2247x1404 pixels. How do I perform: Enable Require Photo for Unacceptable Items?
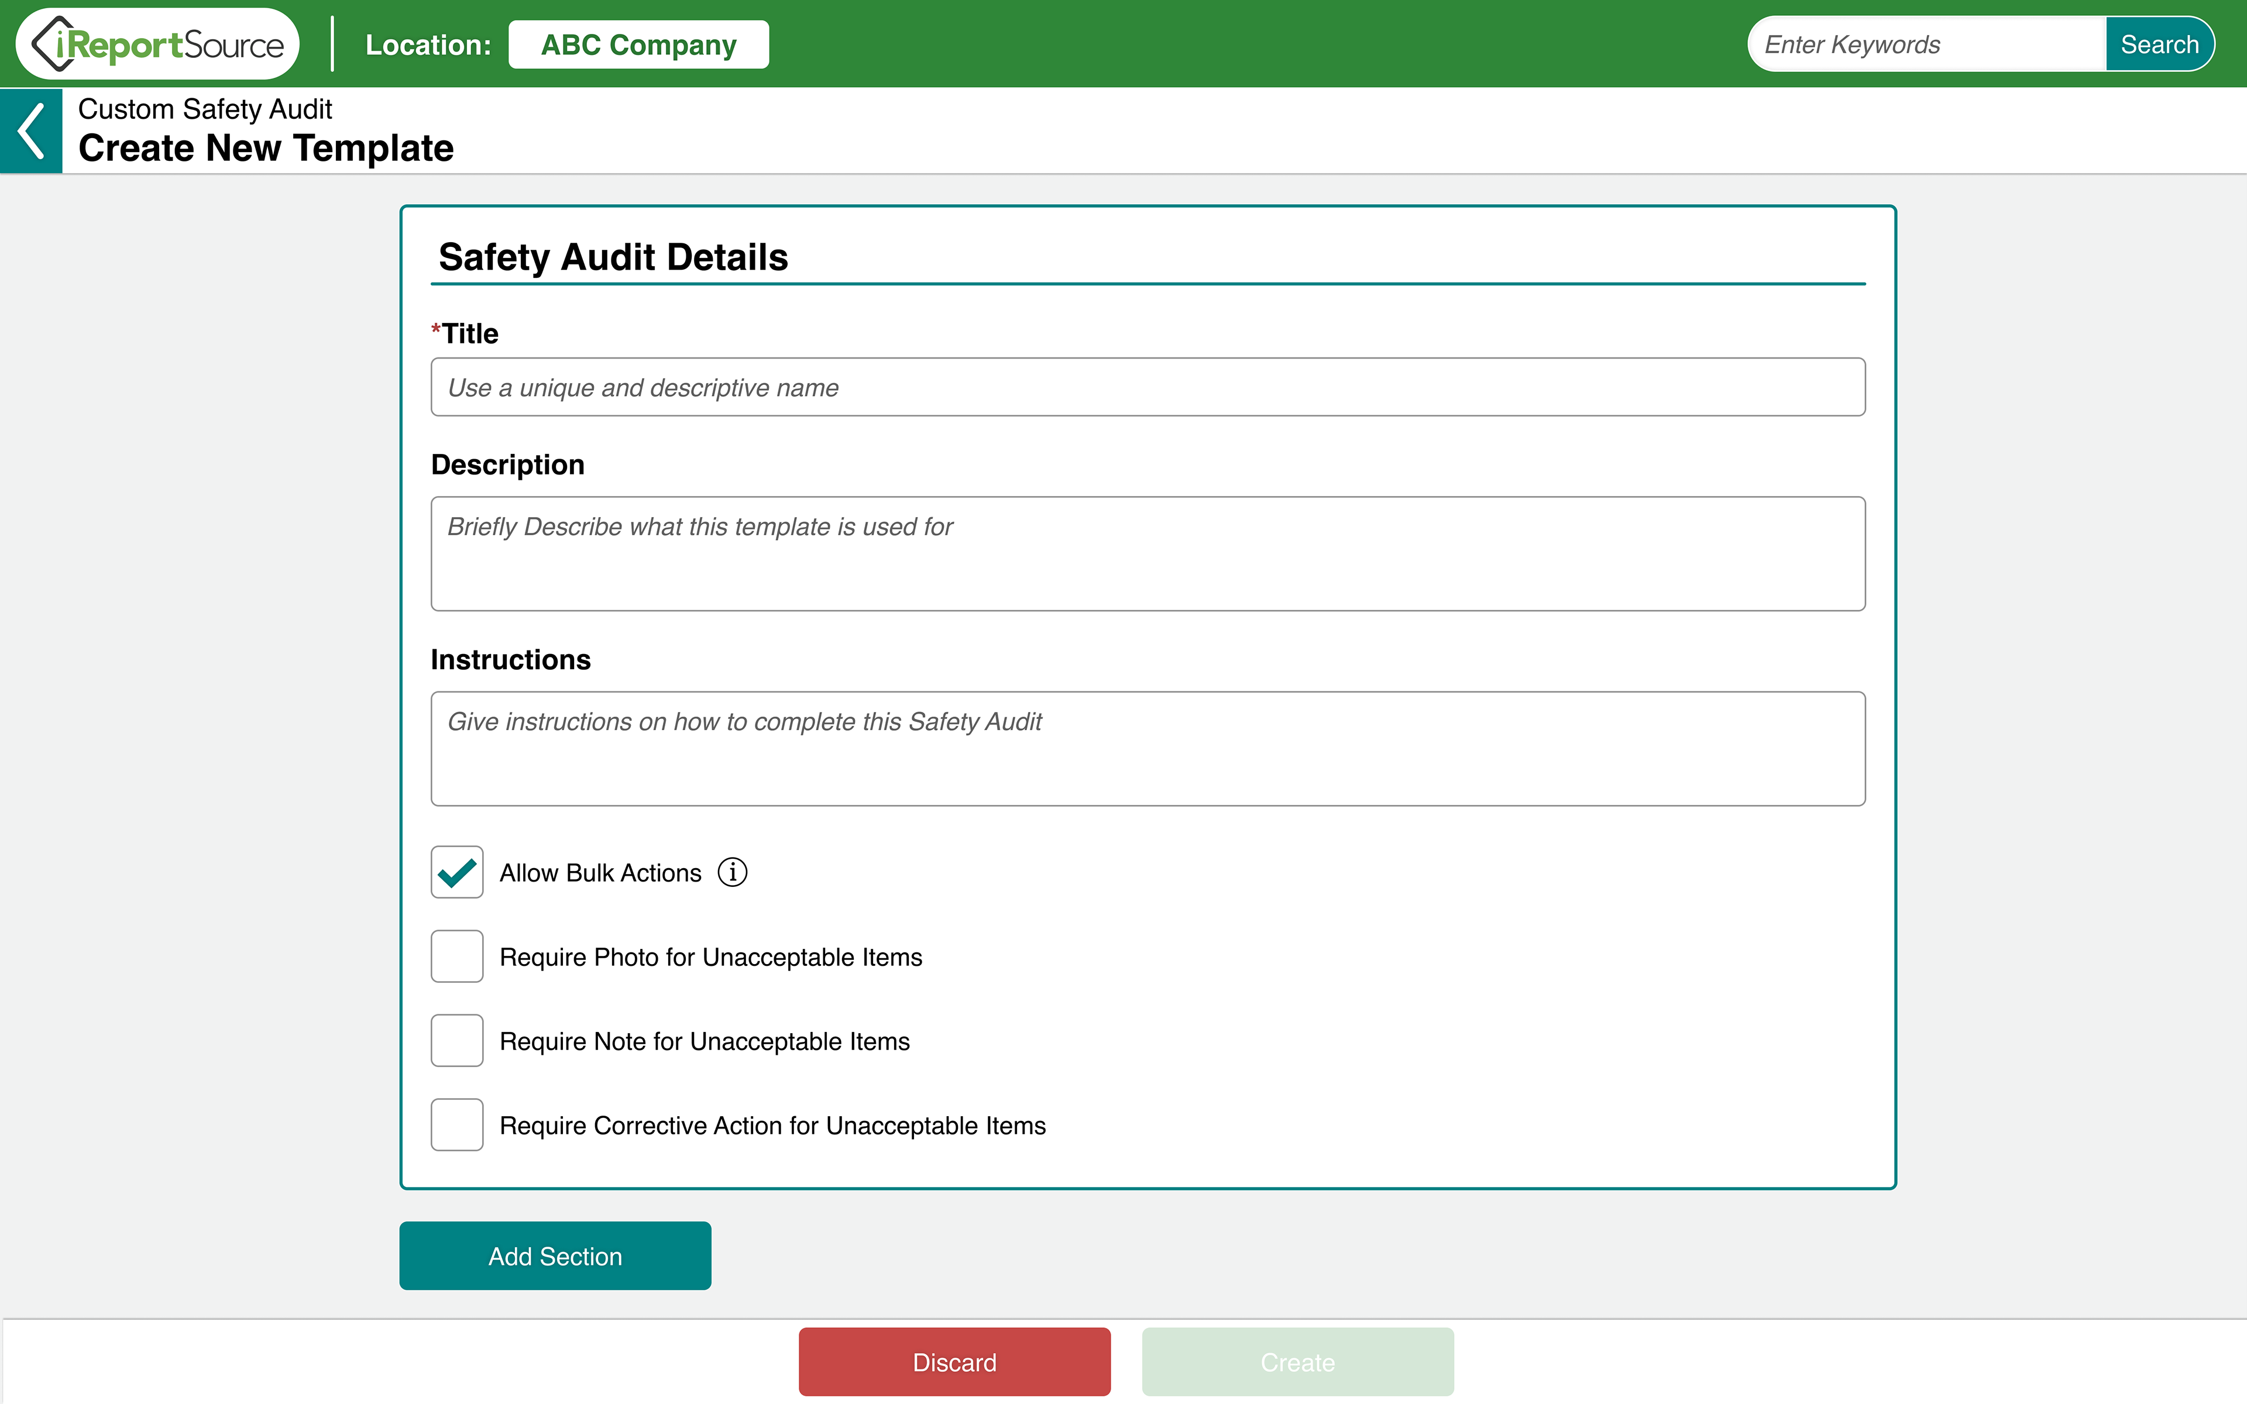(457, 956)
